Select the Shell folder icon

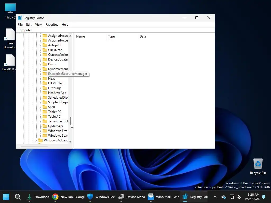(45, 107)
